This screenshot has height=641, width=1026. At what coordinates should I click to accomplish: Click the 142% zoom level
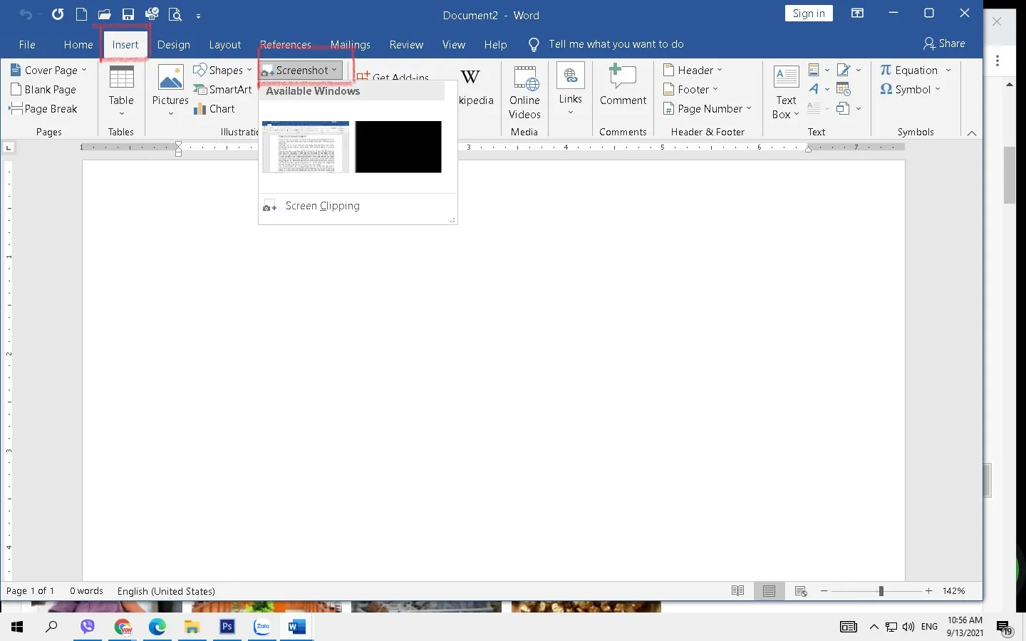pos(954,591)
